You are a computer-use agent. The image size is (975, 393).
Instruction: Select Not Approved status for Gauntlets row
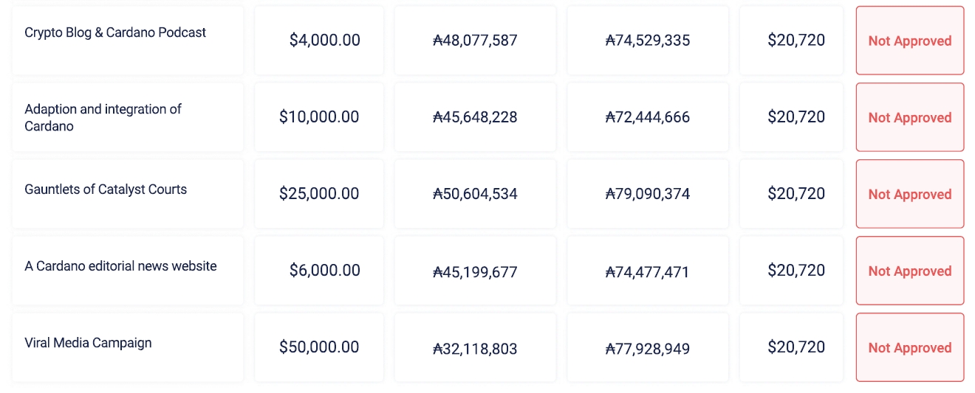pos(909,195)
